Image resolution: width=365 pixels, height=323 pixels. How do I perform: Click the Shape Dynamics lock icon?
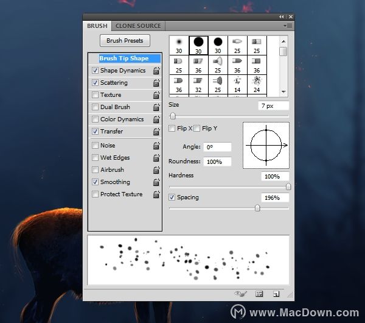(156, 71)
